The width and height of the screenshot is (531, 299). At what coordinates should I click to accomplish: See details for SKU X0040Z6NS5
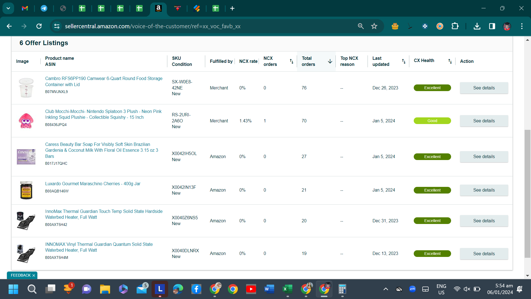[x=484, y=221]
